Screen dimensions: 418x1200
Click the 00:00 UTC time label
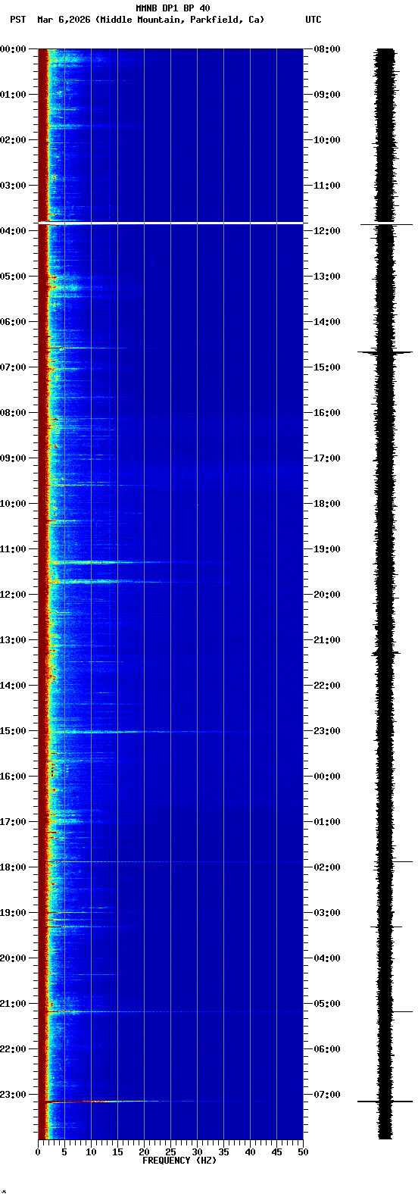click(x=326, y=777)
